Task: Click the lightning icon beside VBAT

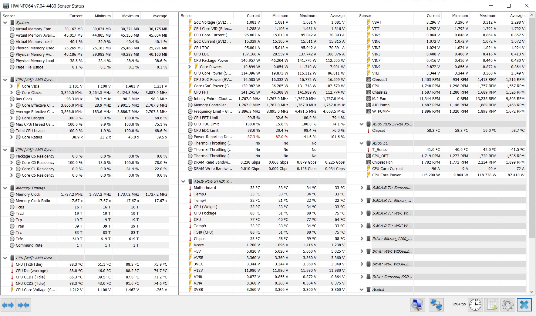Action: (369, 22)
